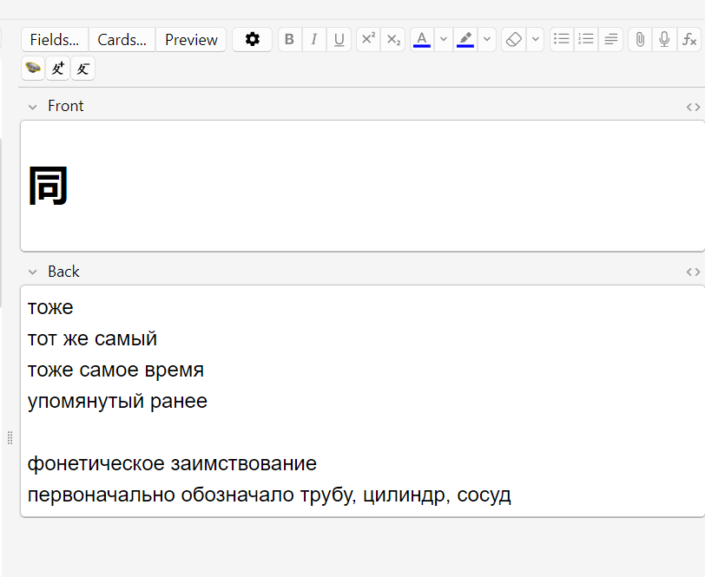Click the line "упомянутый ранее"
Image resolution: width=705 pixels, height=577 pixels.
coord(117,401)
